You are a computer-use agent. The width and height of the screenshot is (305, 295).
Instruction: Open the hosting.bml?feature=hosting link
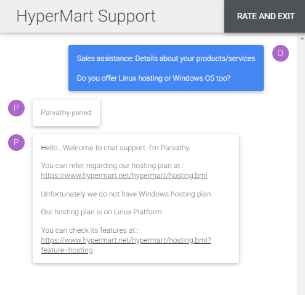click(126, 245)
